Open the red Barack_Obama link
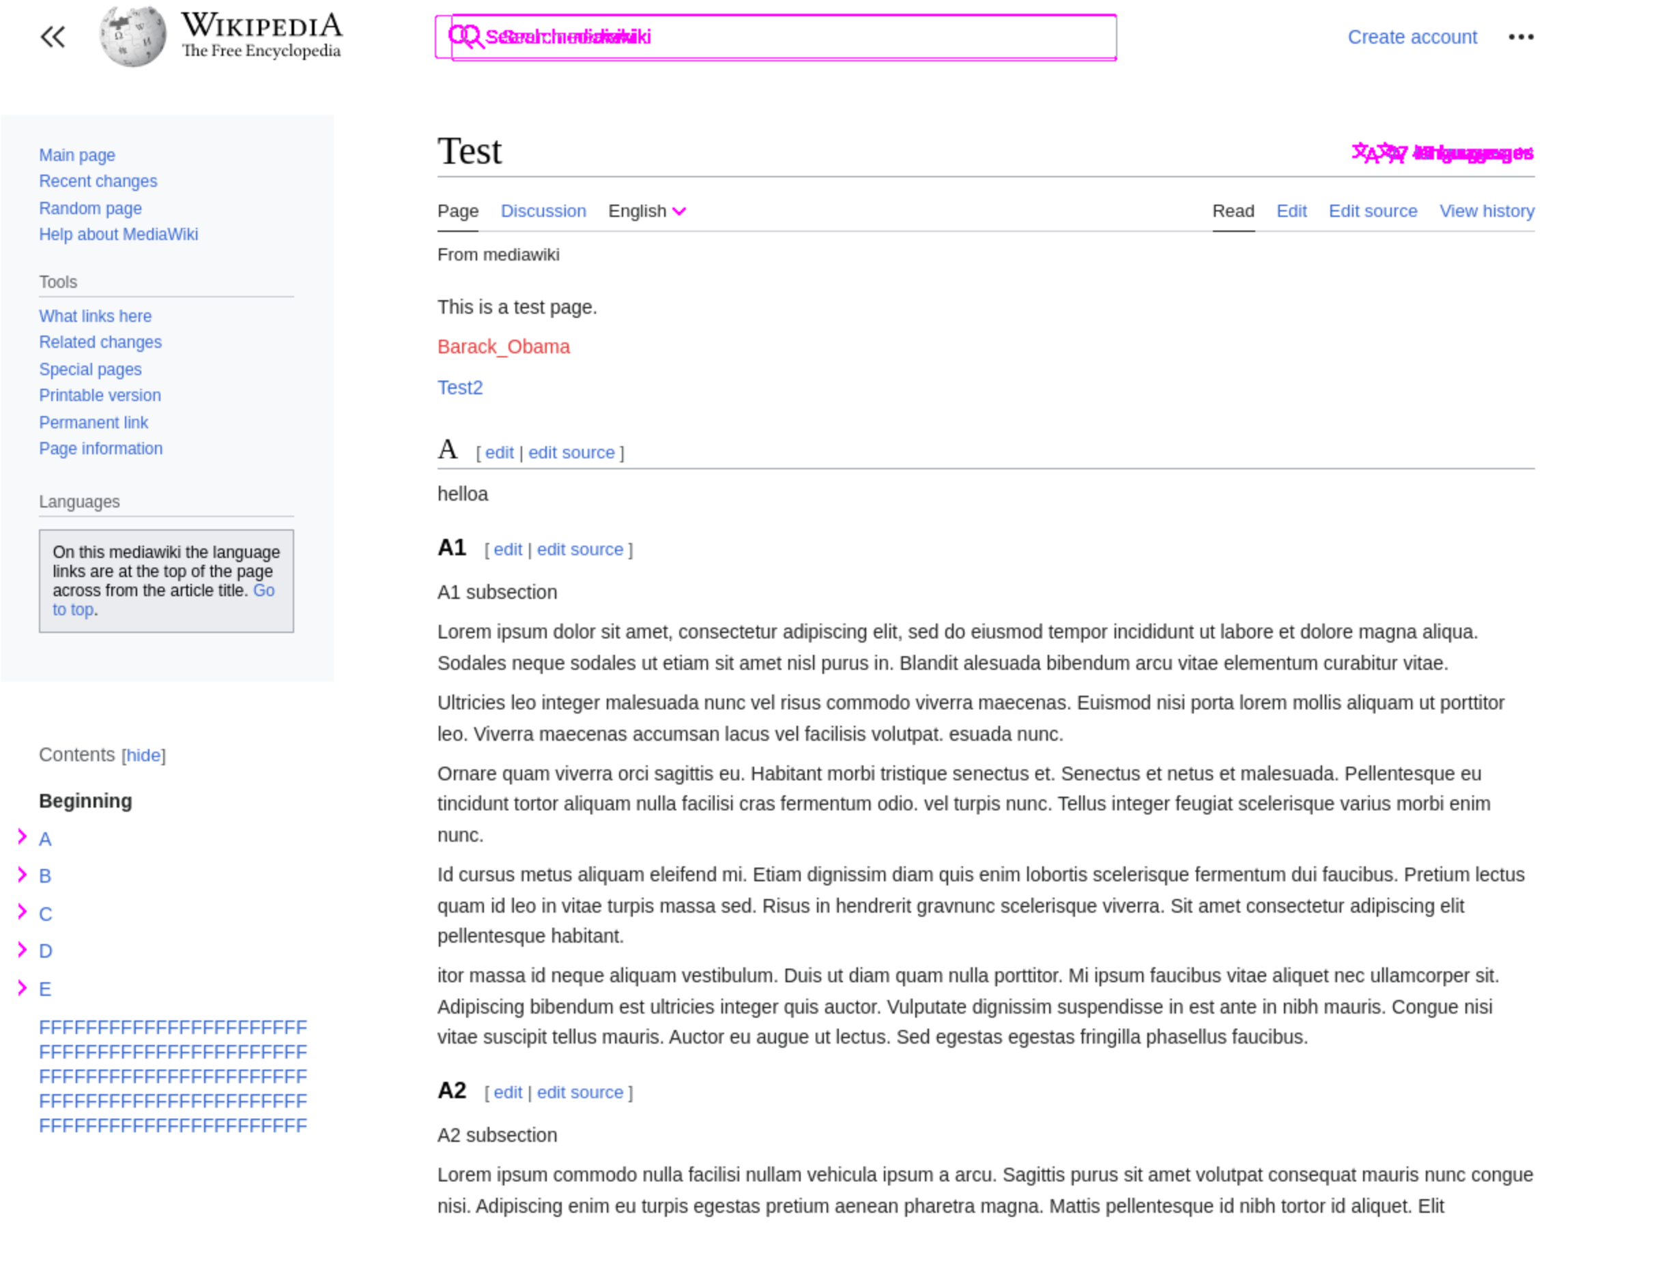 [503, 347]
